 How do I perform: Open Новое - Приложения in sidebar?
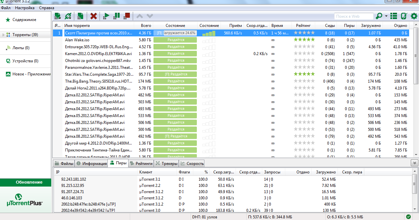(x=28, y=74)
